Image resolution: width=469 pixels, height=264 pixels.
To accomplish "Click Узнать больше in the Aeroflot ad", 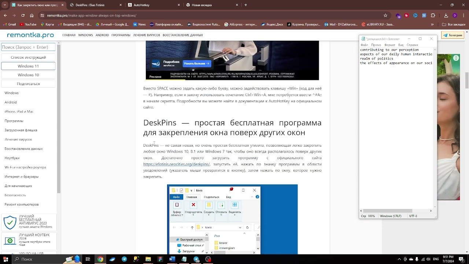I will pyautogui.click(x=197, y=63).
